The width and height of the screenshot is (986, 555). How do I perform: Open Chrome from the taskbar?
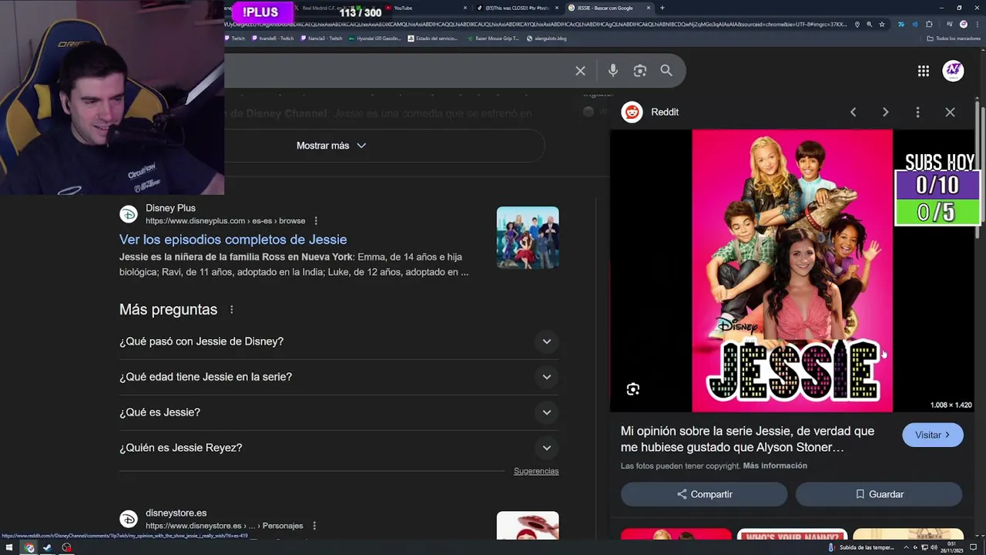[x=29, y=548]
